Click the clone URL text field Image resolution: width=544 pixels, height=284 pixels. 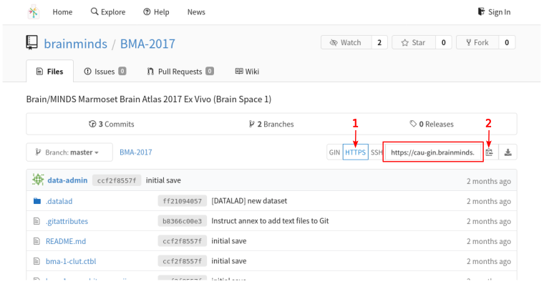tap(432, 152)
